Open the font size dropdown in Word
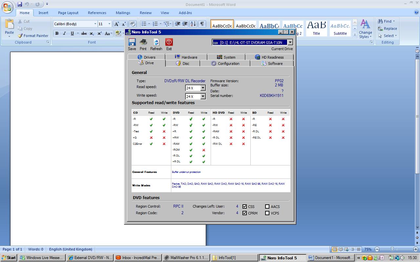420x262 pixels. (109, 24)
